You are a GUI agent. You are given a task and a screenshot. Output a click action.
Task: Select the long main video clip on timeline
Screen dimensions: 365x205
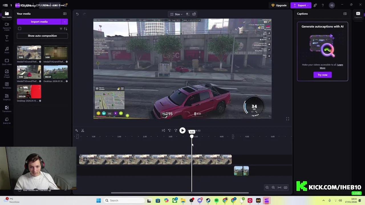tap(155, 159)
